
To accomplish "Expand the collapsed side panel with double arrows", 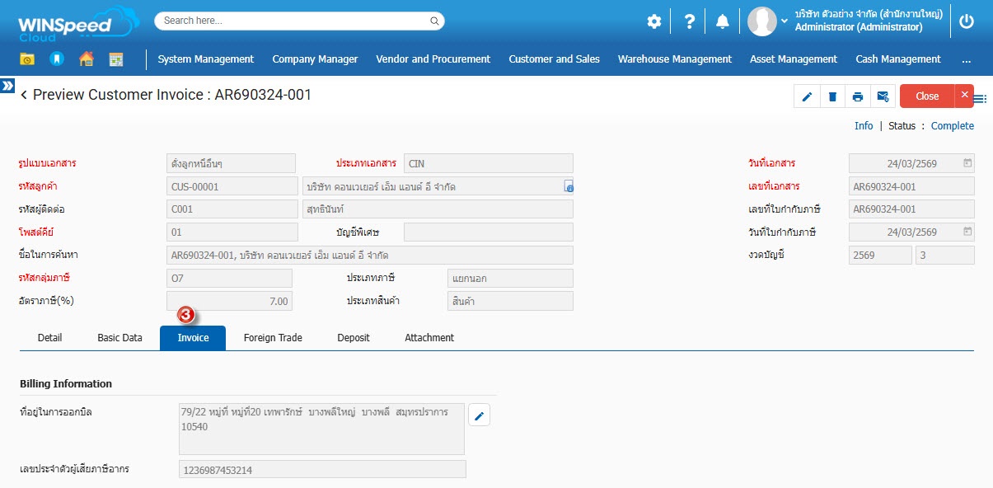I will pyautogui.click(x=7, y=85).
